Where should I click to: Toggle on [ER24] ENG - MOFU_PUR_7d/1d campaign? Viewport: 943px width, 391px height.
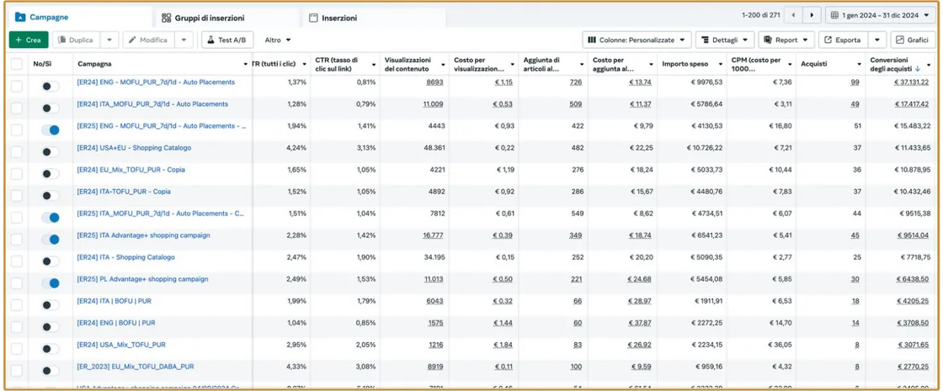[51, 87]
